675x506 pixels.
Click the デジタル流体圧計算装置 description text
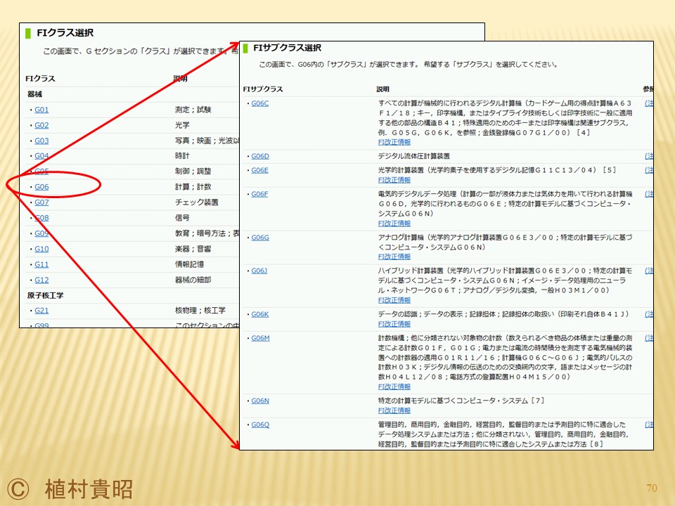coord(413,156)
